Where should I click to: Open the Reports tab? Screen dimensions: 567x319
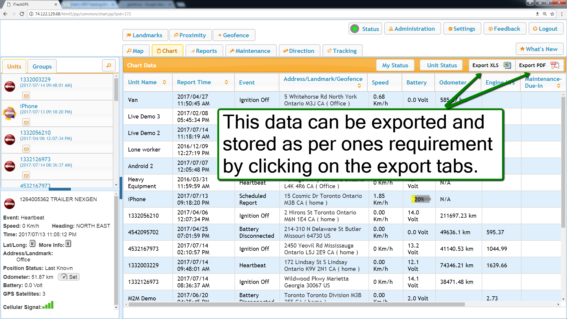tap(204, 51)
